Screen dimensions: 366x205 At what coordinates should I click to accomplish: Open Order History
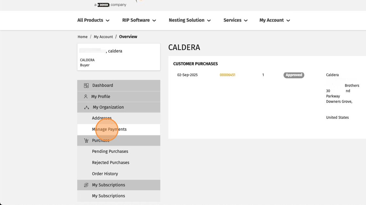coord(119,174)
